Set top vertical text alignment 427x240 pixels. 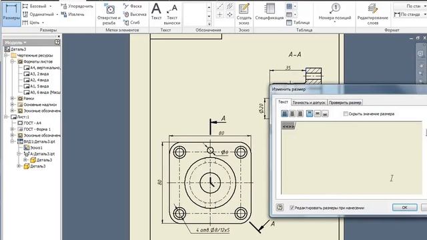click(310, 113)
